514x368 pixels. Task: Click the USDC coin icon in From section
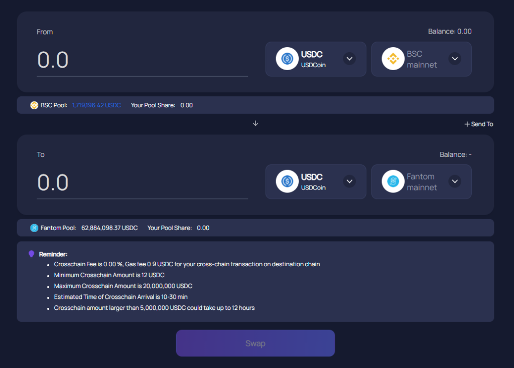pos(287,59)
